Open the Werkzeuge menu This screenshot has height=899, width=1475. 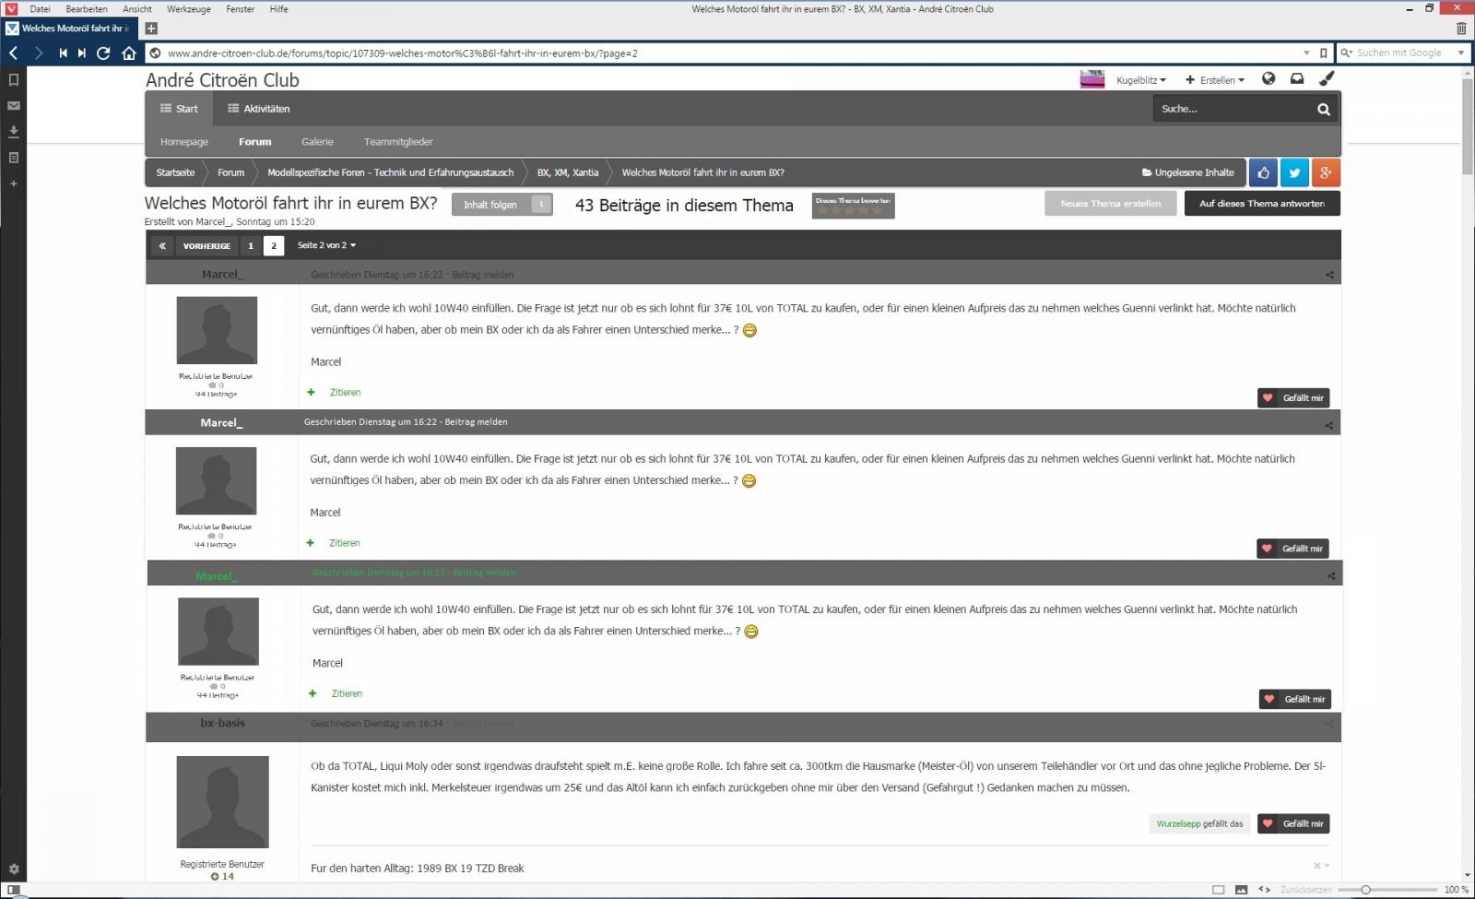(189, 9)
